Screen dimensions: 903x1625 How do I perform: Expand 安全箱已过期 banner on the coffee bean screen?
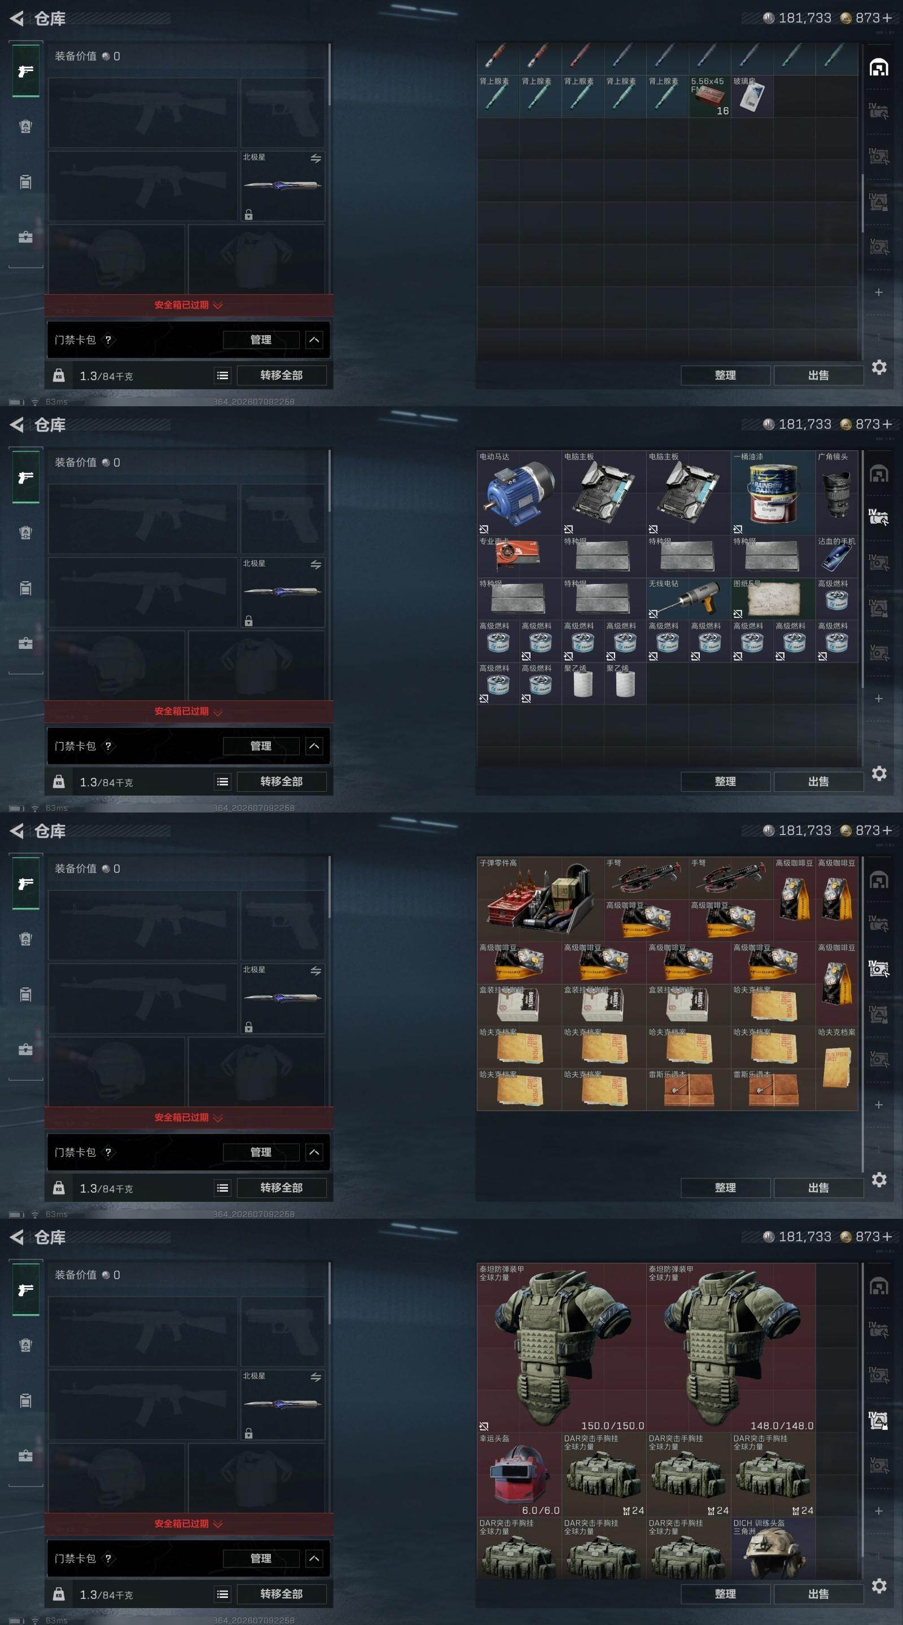(x=189, y=1118)
